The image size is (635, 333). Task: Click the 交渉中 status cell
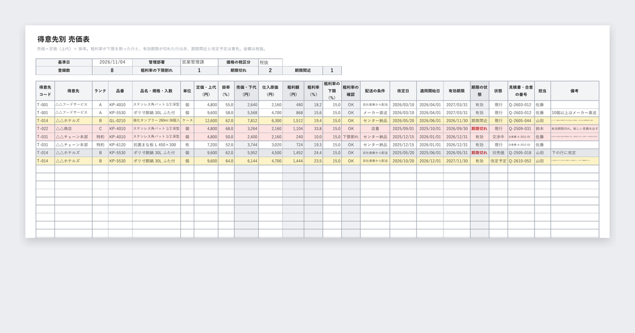(x=498, y=136)
